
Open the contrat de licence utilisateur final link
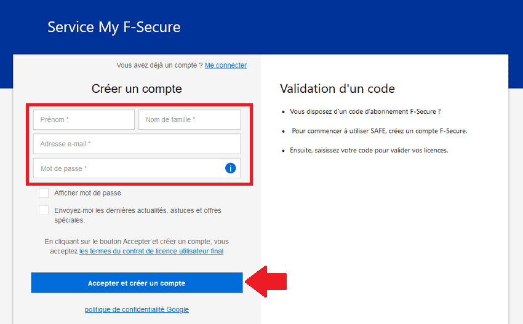point(151,251)
